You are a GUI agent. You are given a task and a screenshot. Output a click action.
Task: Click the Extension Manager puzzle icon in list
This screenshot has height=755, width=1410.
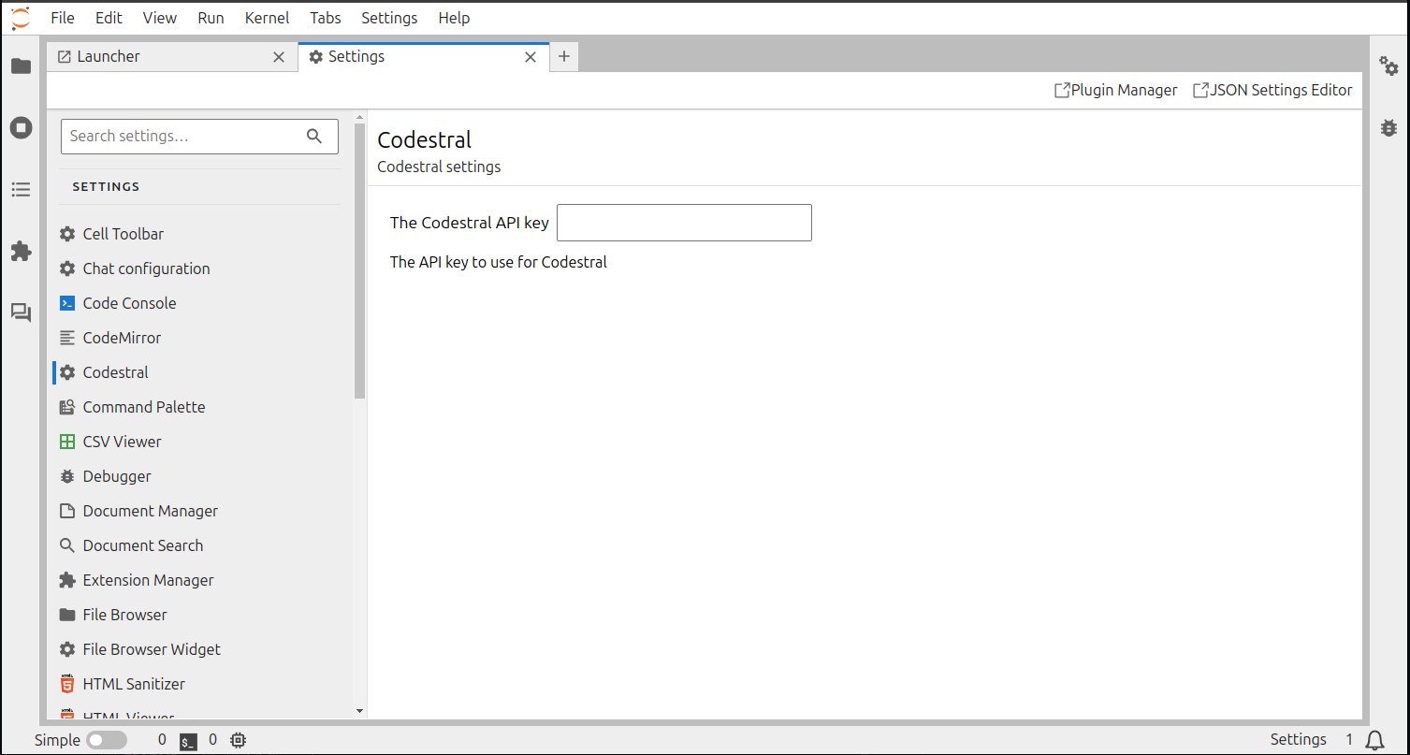67,580
